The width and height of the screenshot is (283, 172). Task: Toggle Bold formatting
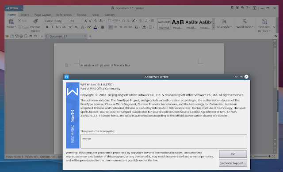47,27
